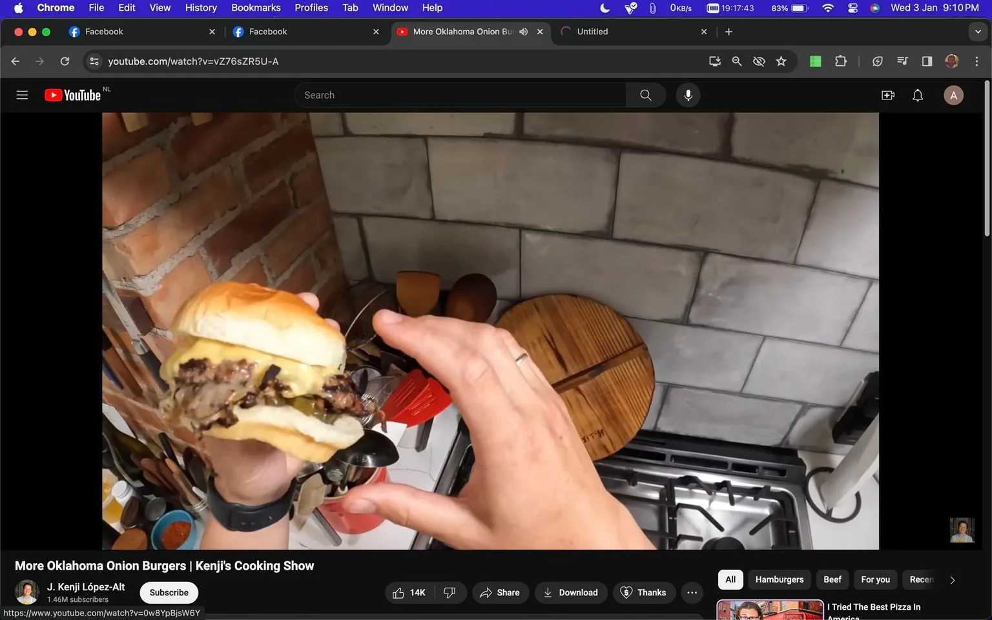
Task: Open Wi-Fi status menu
Action: (828, 8)
